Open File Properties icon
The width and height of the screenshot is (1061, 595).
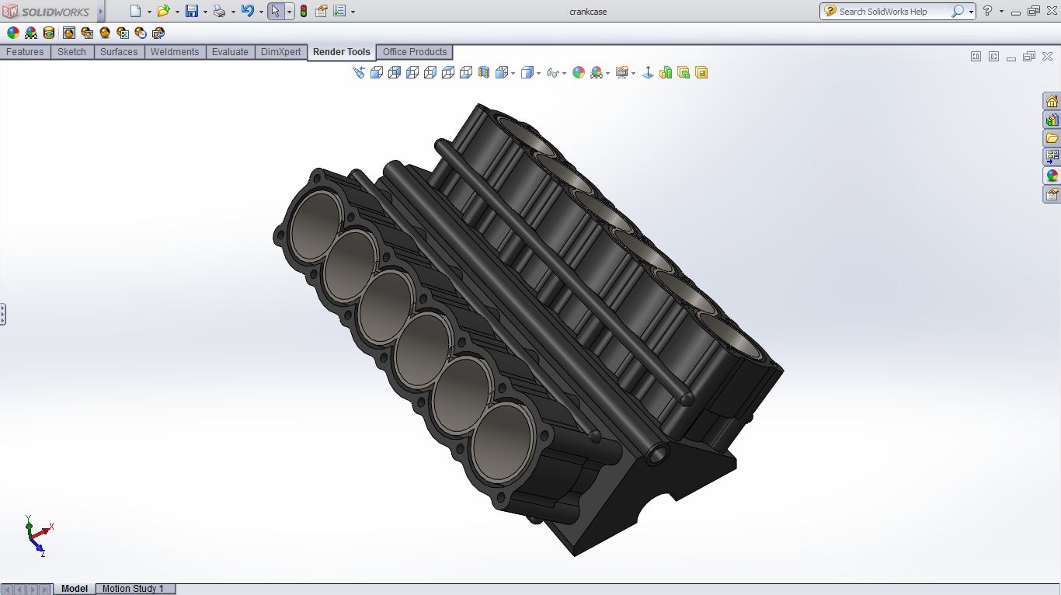coord(321,11)
